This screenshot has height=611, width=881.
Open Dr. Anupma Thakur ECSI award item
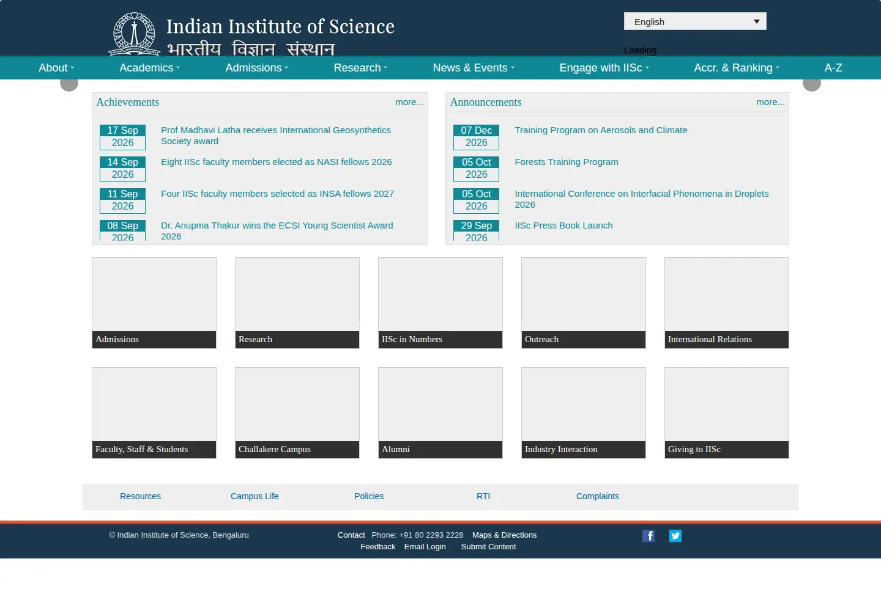point(277,231)
